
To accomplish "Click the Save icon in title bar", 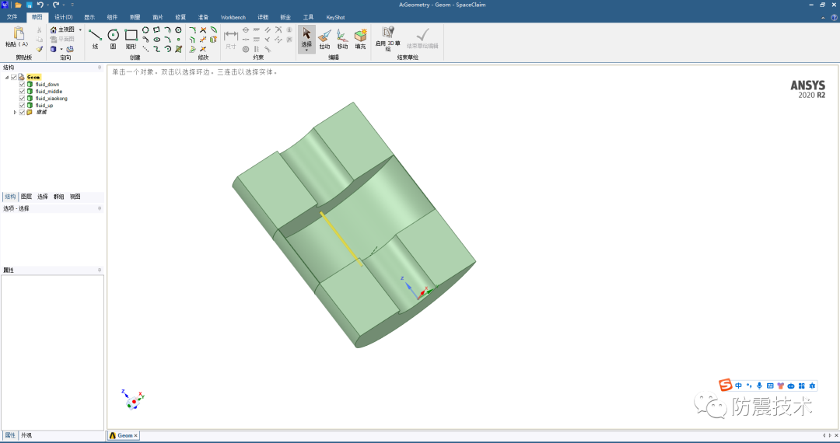I will (x=30, y=5).
